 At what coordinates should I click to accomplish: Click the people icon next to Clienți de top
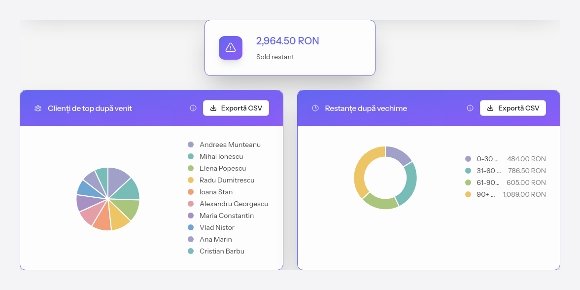38,108
